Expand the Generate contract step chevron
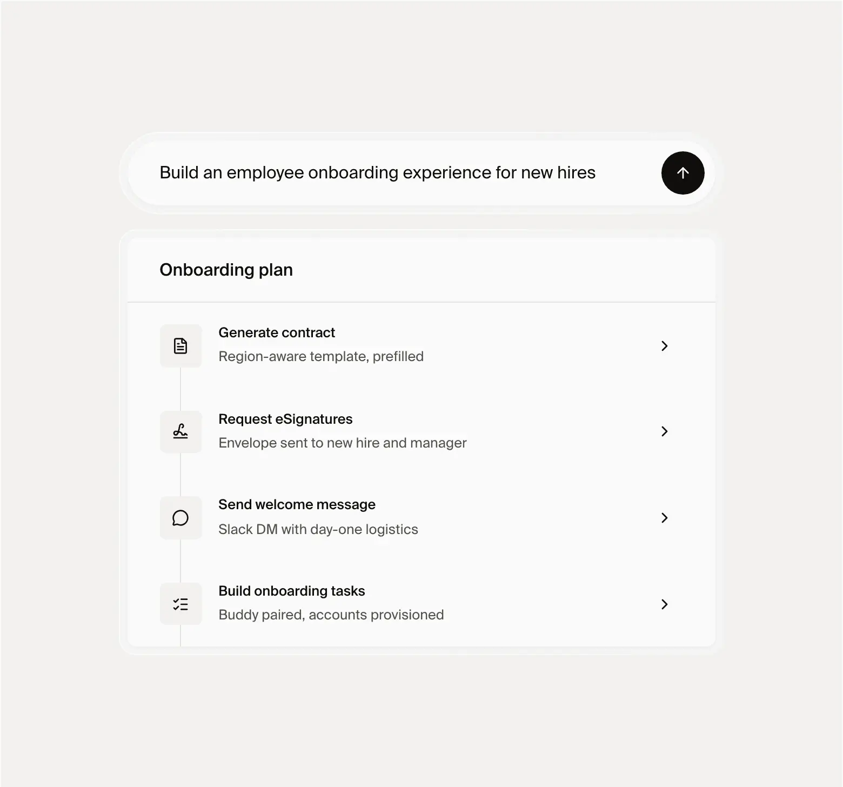The height and width of the screenshot is (787, 843). click(665, 346)
